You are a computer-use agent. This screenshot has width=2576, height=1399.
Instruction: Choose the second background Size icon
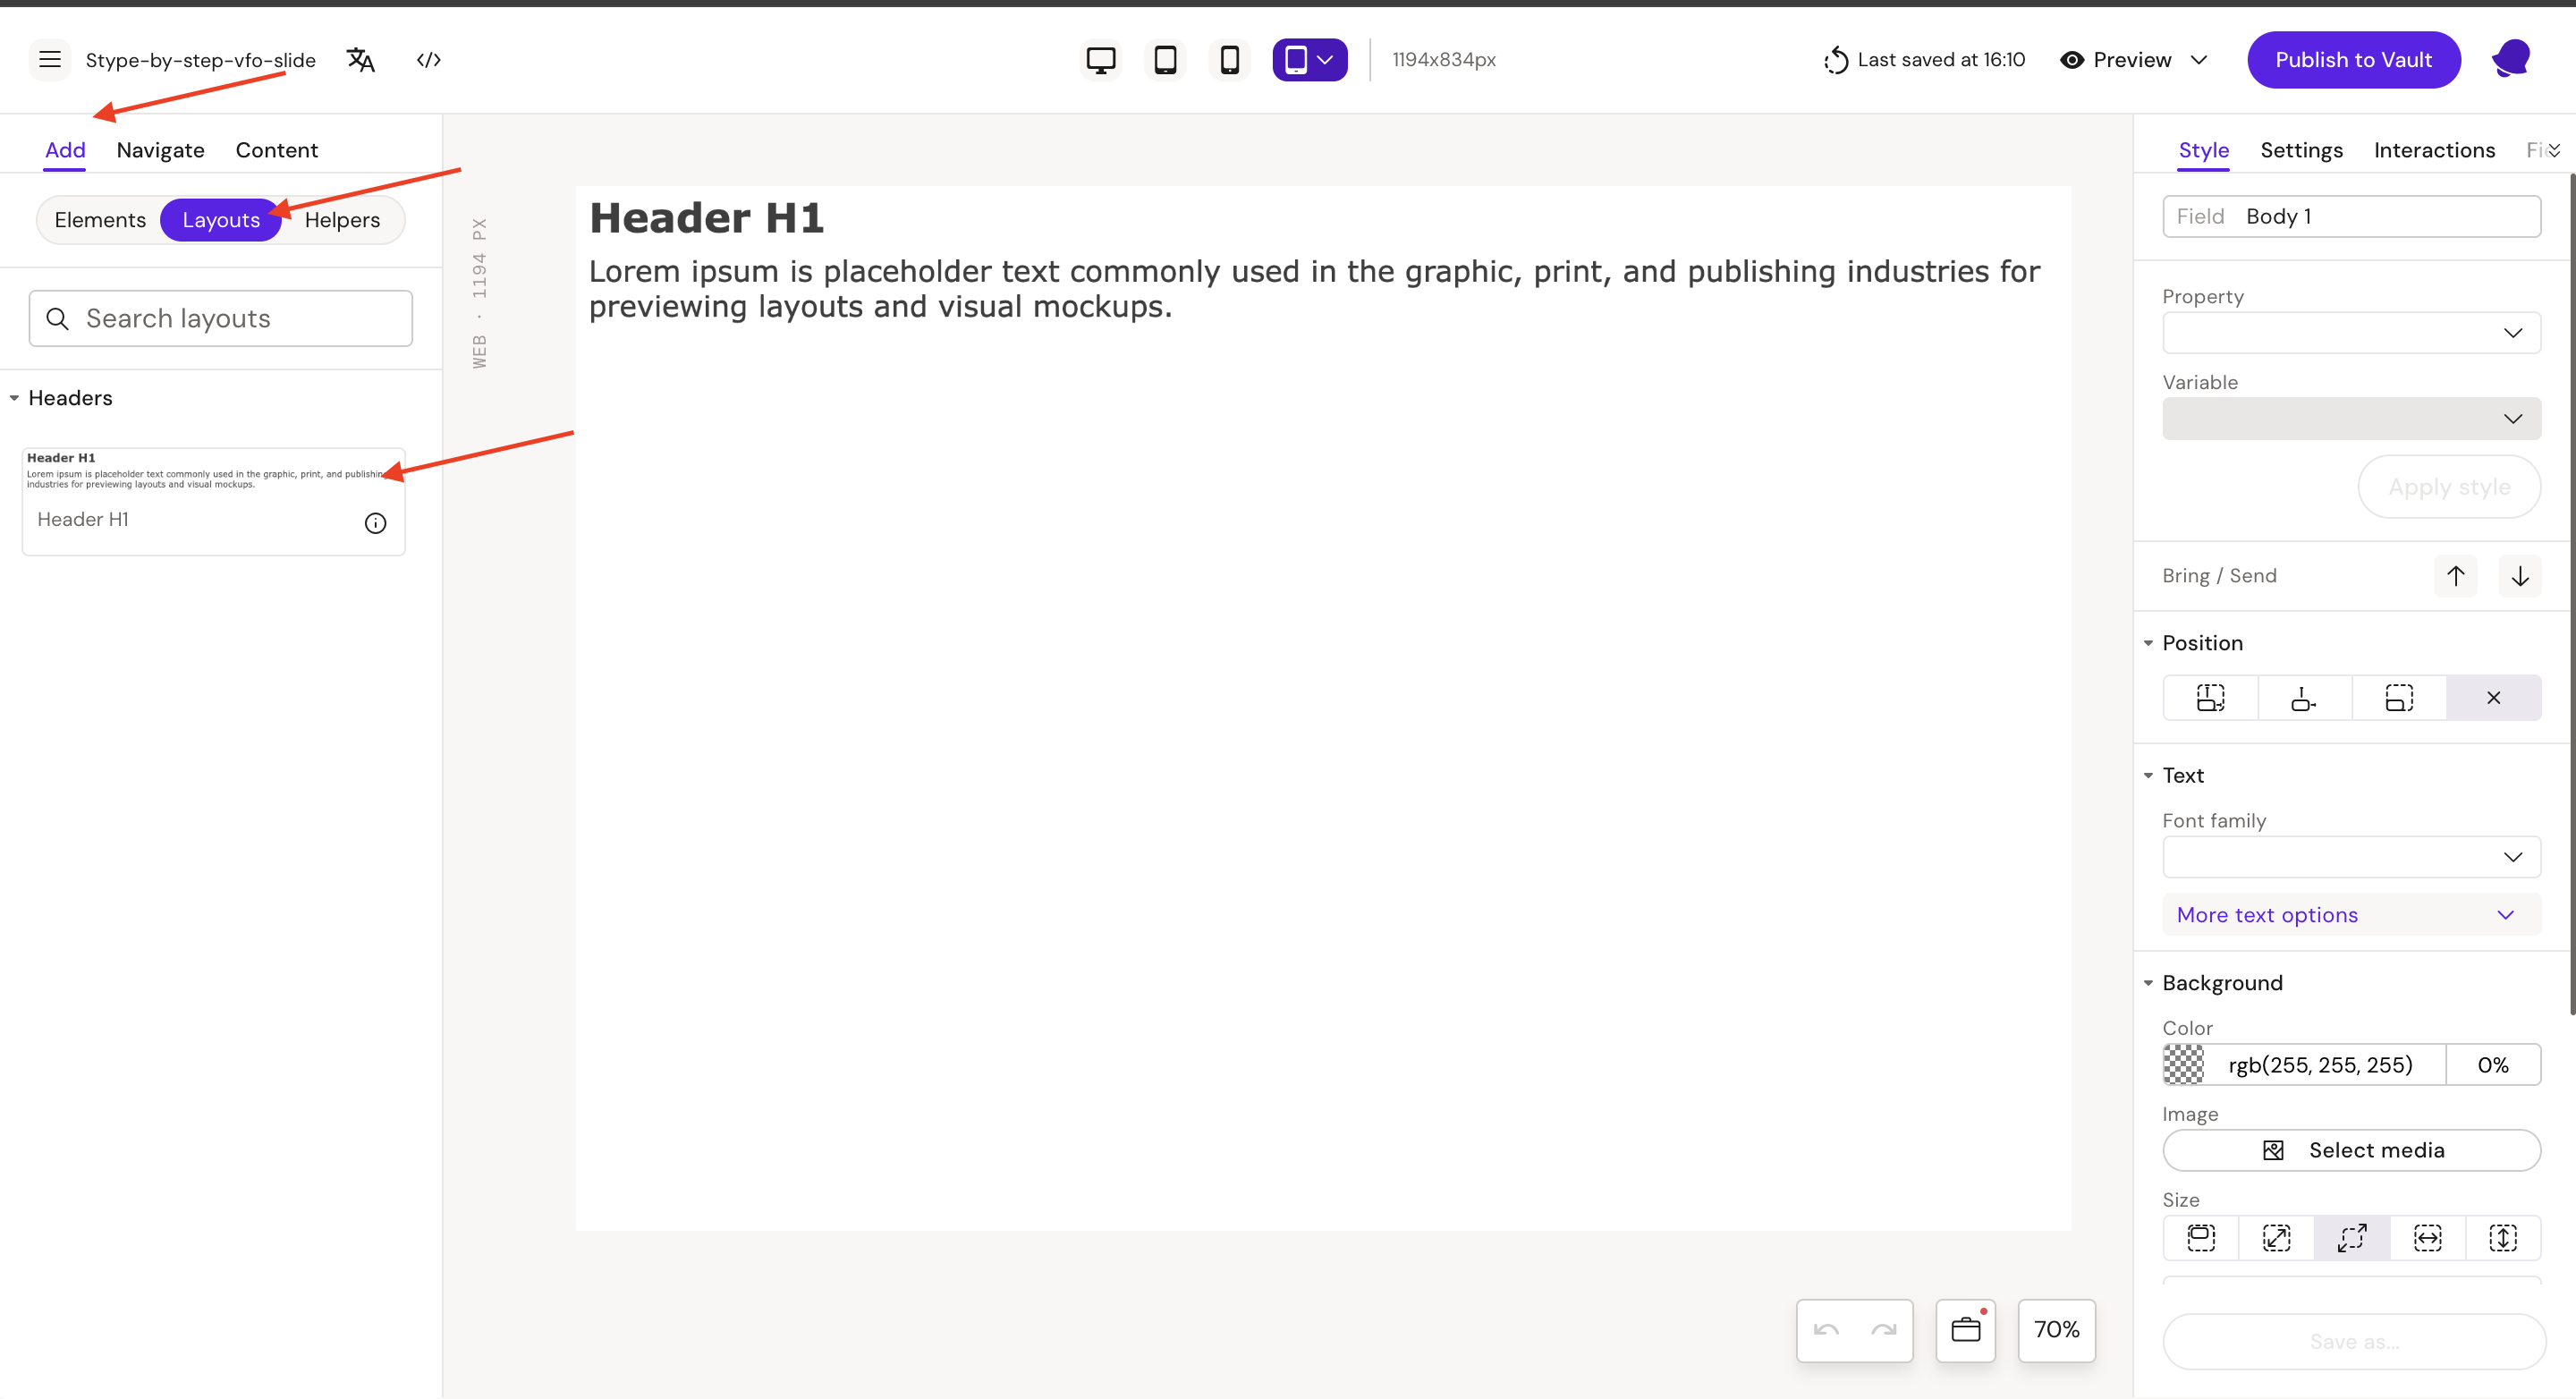click(x=2276, y=1238)
